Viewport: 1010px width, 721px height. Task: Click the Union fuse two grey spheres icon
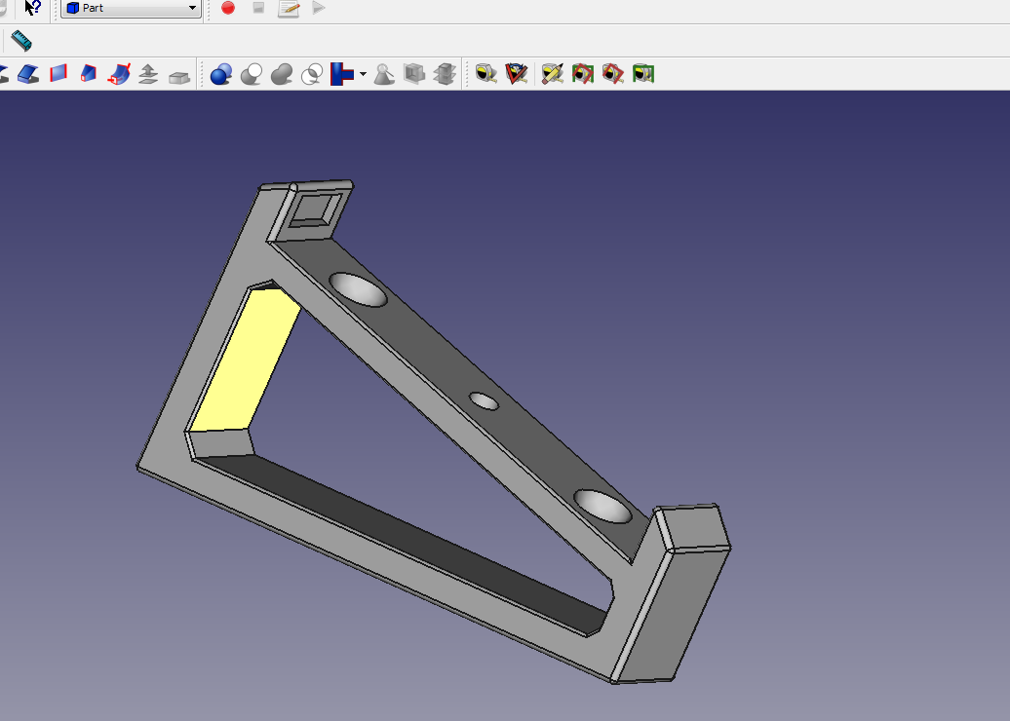(282, 74)
